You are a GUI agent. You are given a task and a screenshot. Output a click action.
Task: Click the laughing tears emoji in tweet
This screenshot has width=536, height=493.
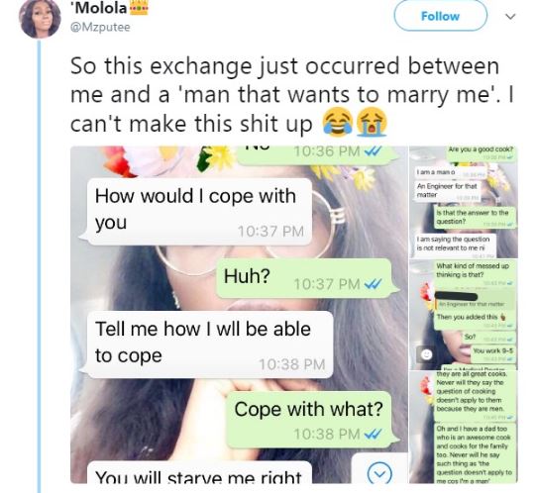(x=338, y=123)
